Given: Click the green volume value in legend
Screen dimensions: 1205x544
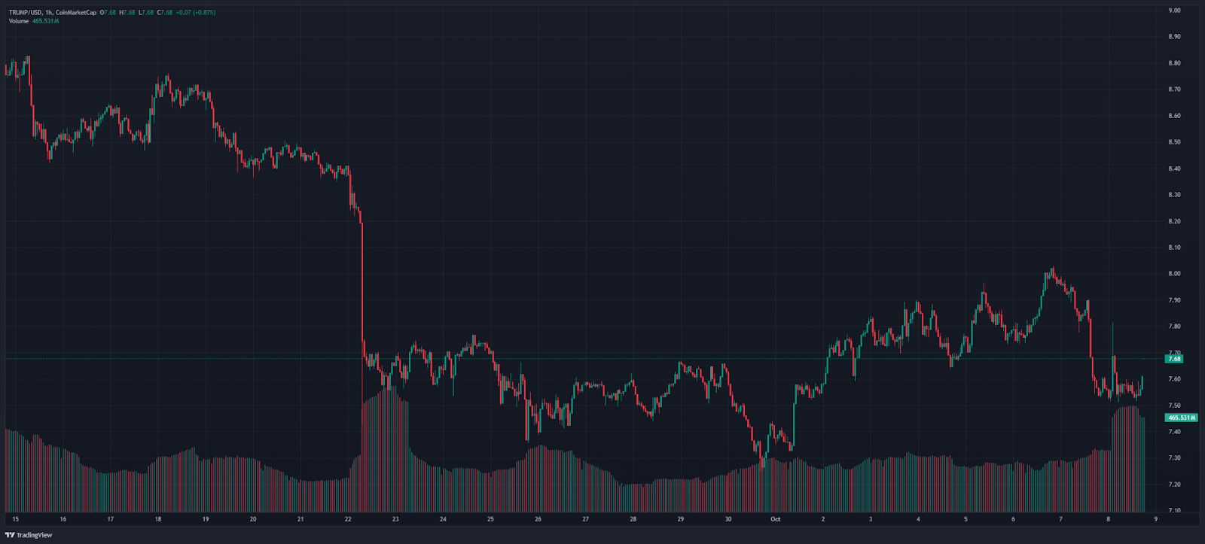Looking at the screenshot, I should click(x=45, y=21).
